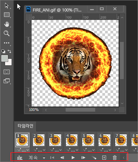
Task: Select the Rectangle shape tool
Action: point(7,15)
